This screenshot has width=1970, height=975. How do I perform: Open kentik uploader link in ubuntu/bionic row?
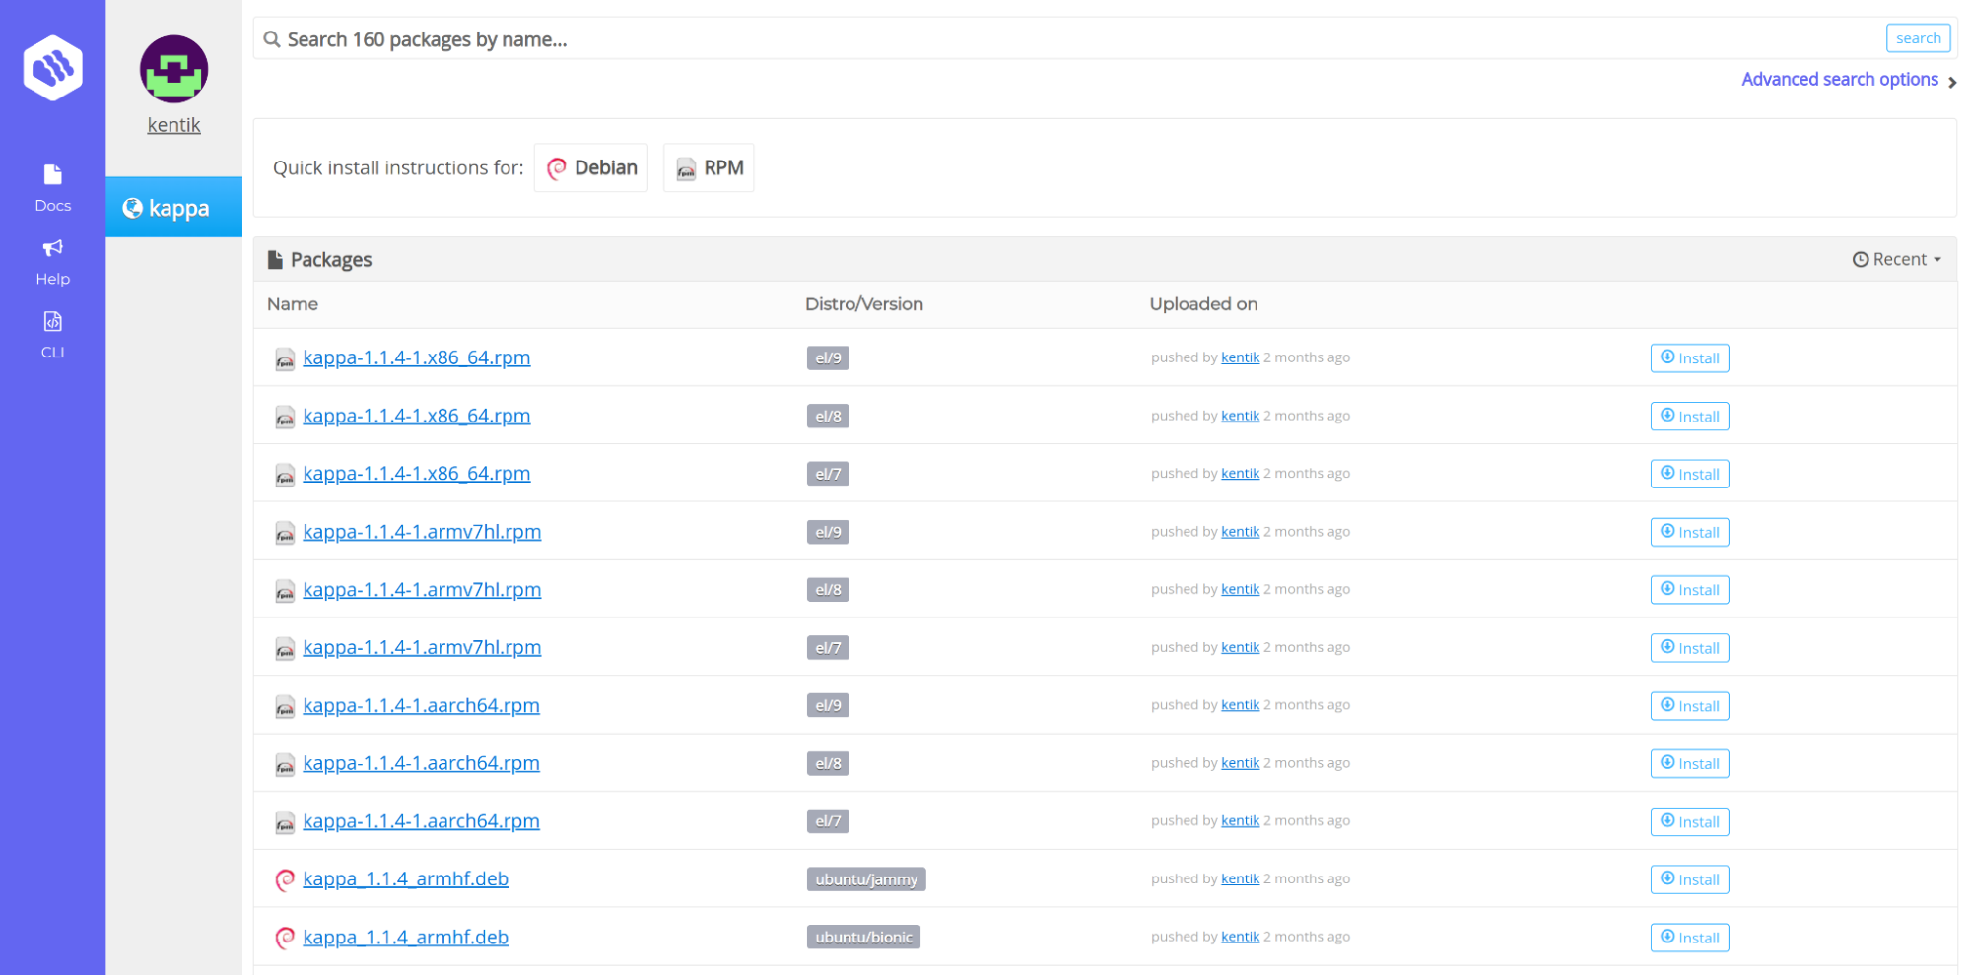(1240, 937)
